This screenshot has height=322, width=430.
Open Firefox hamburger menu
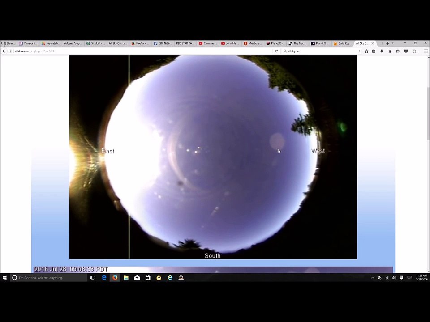[426, 51]
